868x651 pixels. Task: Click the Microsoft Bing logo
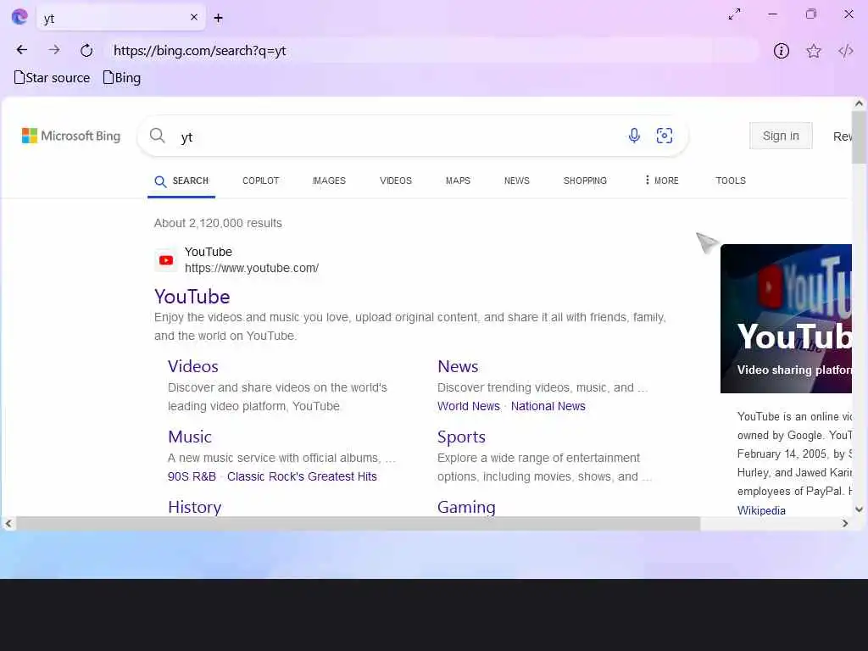pyautogui.click(x=71, y=136)
